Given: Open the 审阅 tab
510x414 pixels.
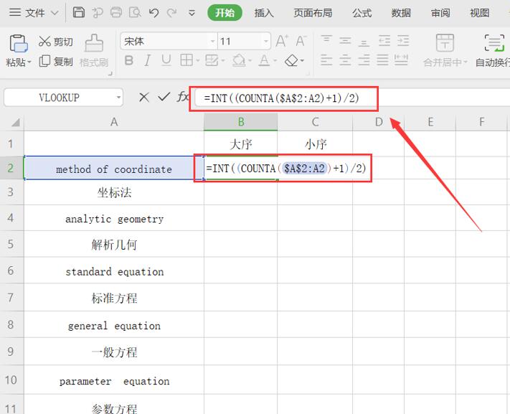Looking at the screenshot, I should [x=440, y=13].
